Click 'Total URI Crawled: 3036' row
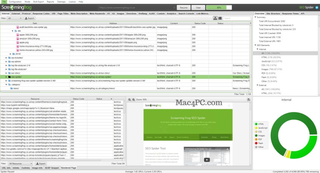The height and width of the screenshot is (173, 320). pos(270,33)
